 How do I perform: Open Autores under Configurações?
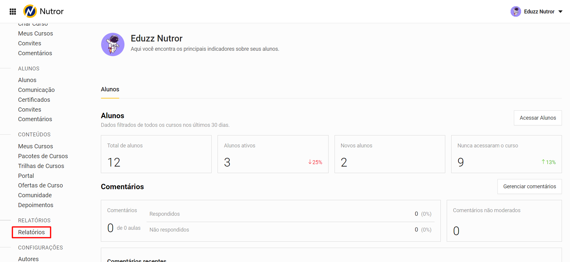click(x=28, y=259)
